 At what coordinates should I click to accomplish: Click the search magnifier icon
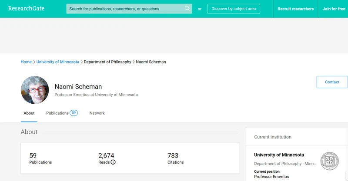pyautogui.click(x=187, y=8)
